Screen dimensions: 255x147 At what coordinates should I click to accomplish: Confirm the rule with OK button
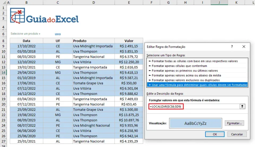(x=215, y=134)
